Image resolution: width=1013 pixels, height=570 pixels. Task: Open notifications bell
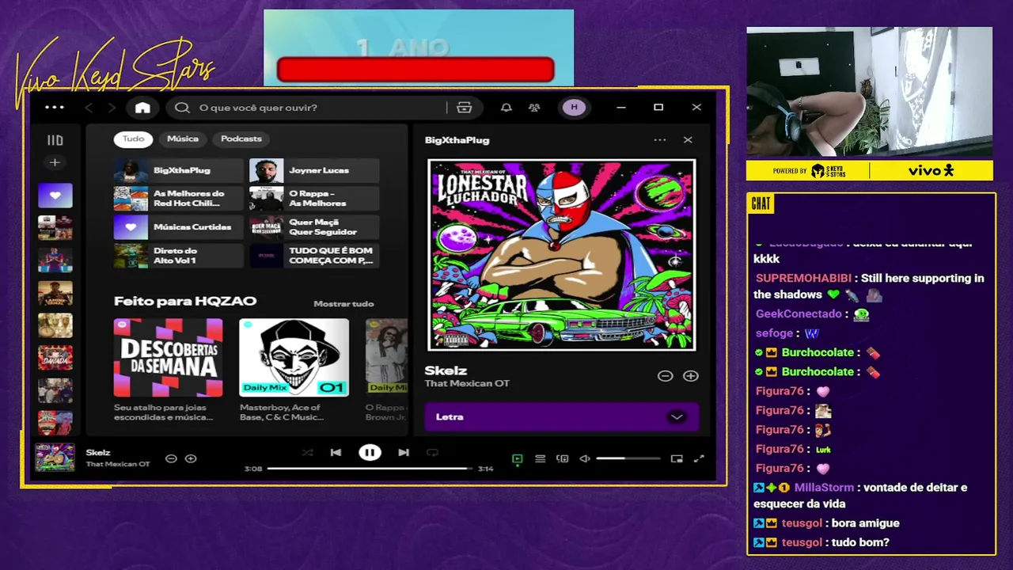(x=506, y=108)
